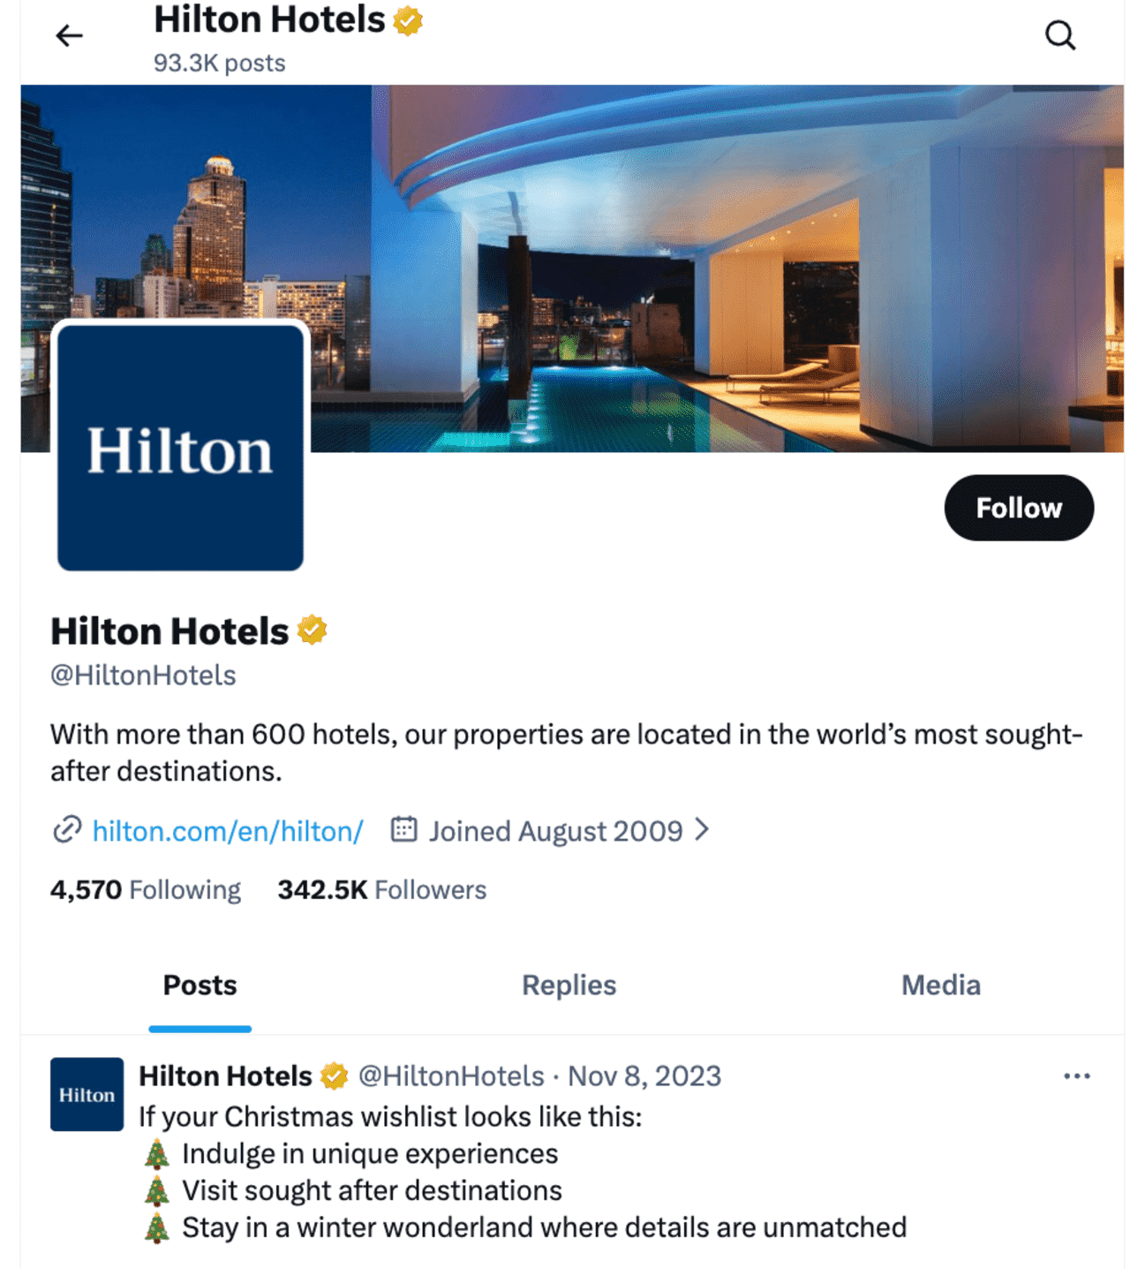Click the Nov 8, 2023 post timestamp
This screenshot has width=1130, height=1269.
point(644,1076)
